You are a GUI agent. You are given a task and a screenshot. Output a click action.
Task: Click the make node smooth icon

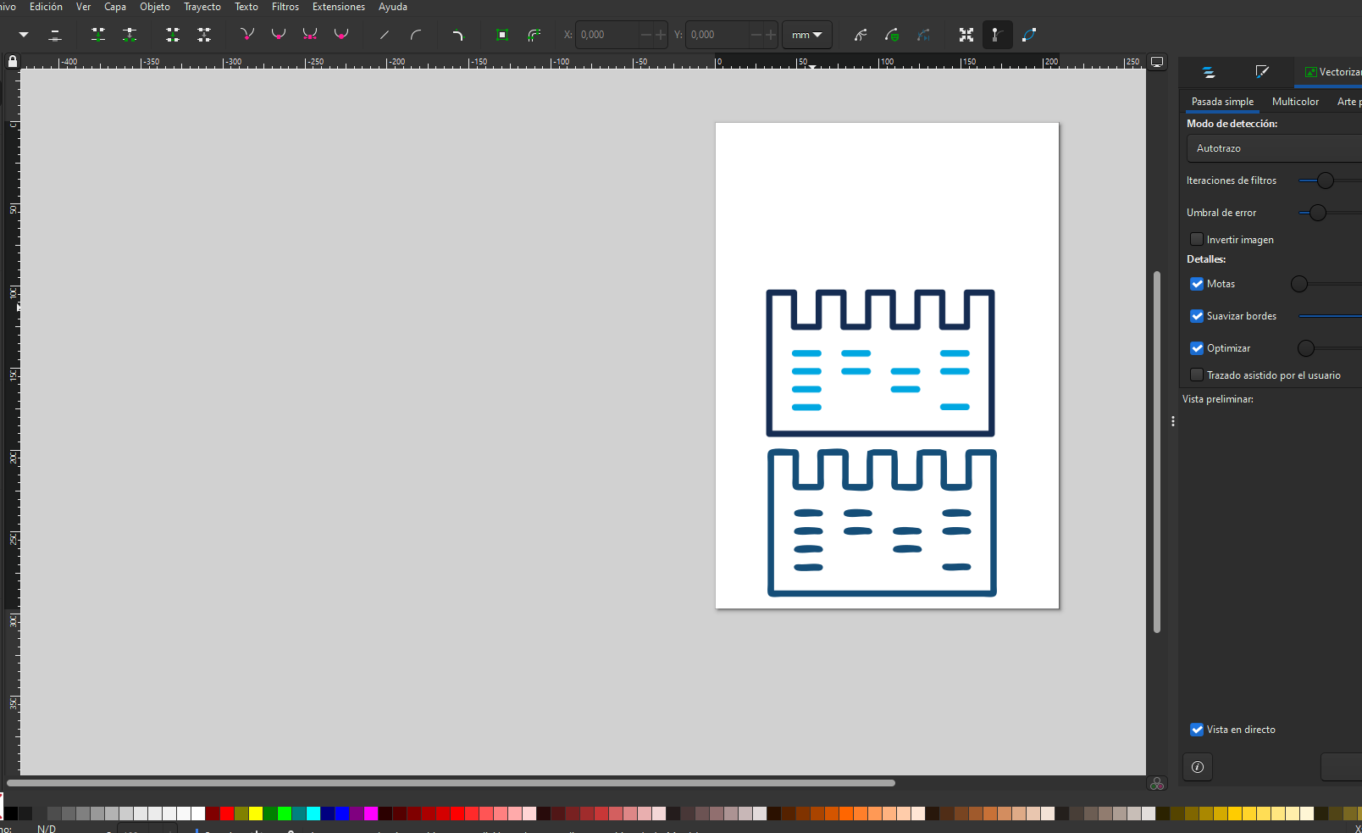(278, 35)
